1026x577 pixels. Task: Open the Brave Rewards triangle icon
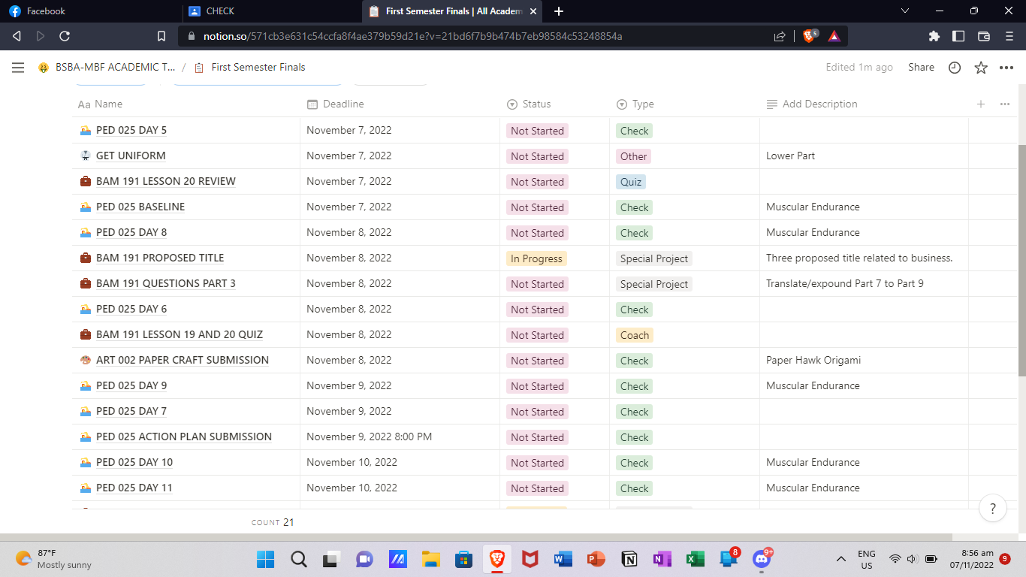point(834,36)
